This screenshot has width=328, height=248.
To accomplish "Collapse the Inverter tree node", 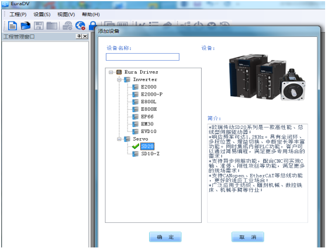I will [119, 80].
